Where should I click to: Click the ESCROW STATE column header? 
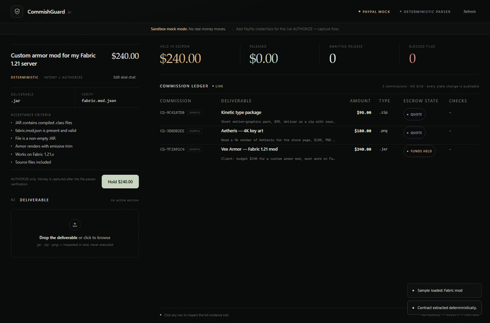[x=421, y=101]
